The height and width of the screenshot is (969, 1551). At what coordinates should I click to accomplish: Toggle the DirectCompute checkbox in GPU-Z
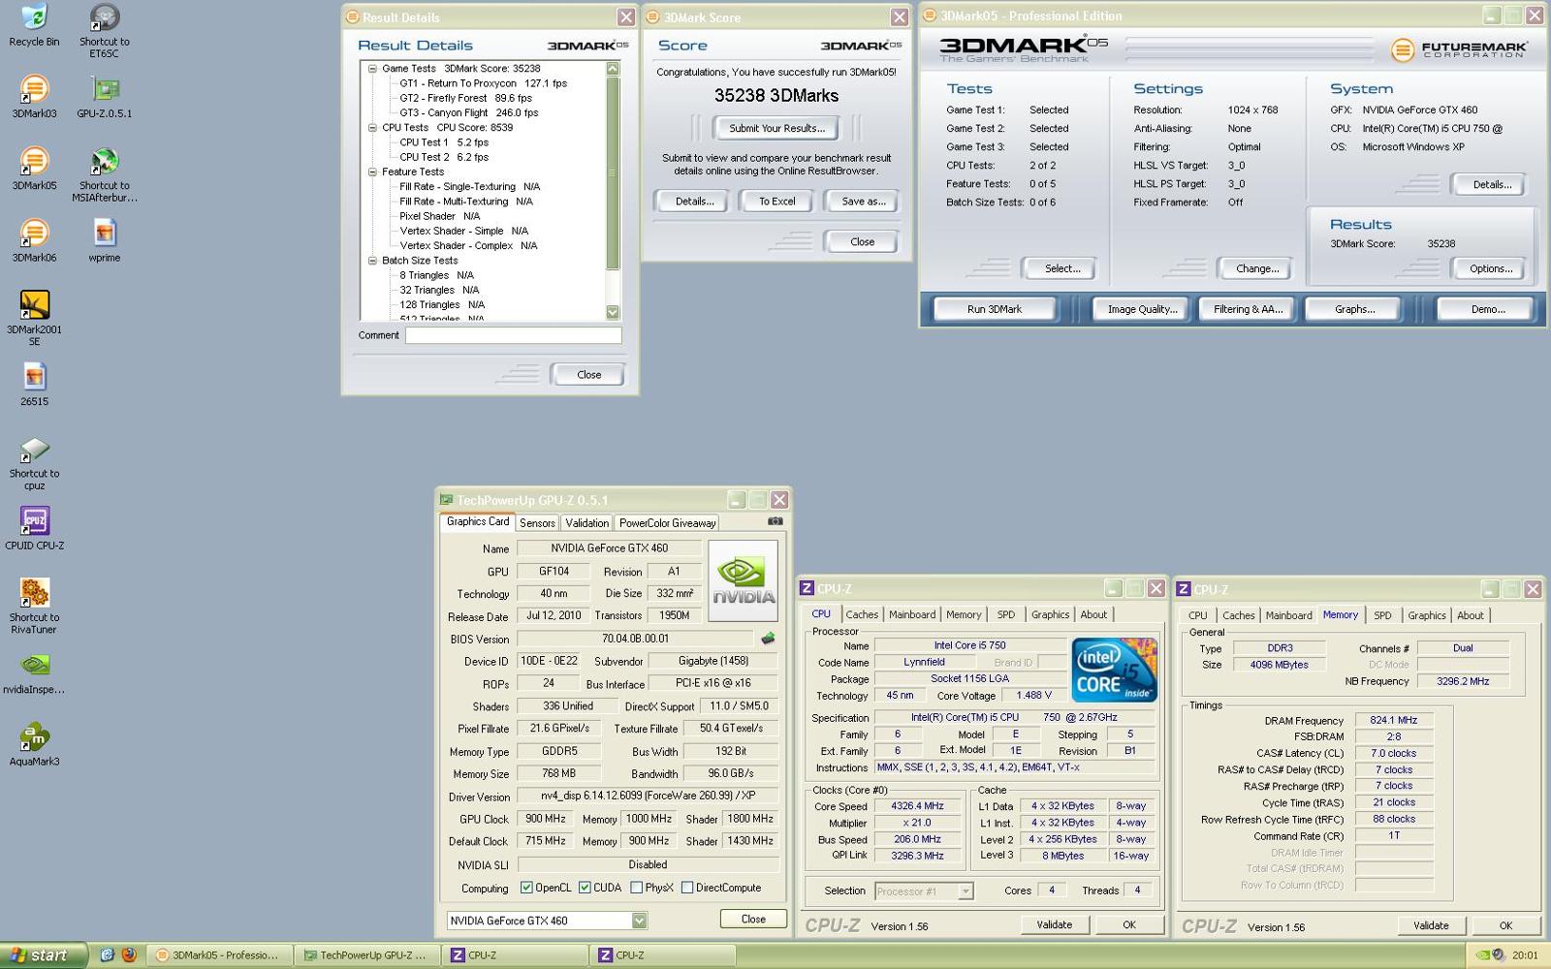pos(687,888)
